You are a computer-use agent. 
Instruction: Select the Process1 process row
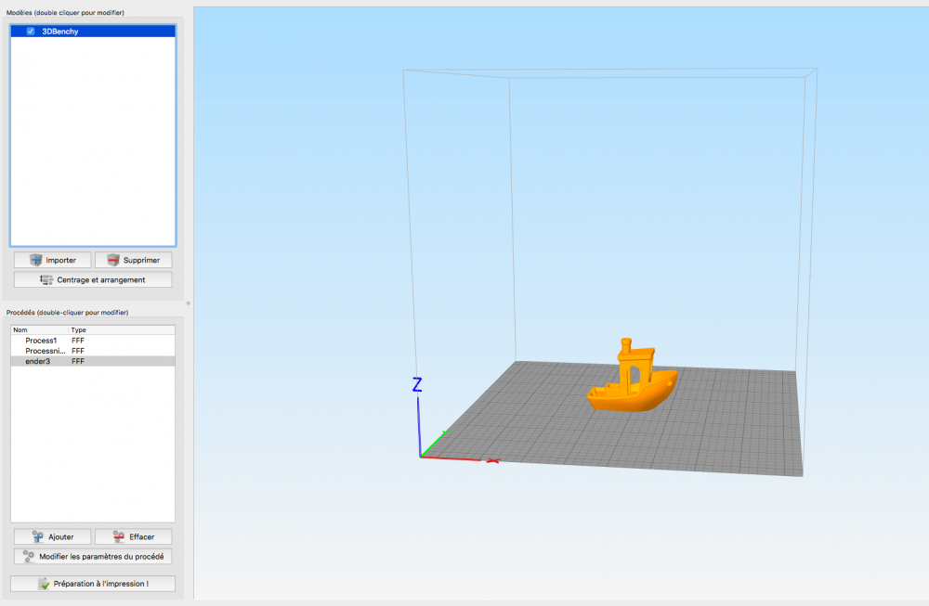(x=93, y=341)
